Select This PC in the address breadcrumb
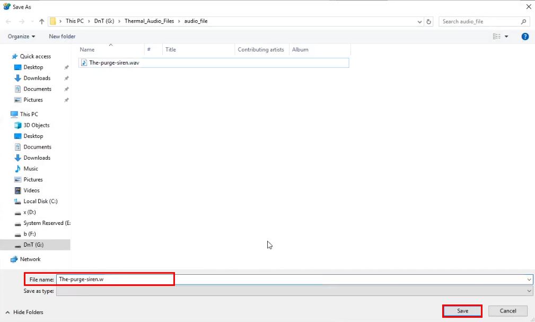This screenshot has height=322, width=535. [x=74, y=21]
